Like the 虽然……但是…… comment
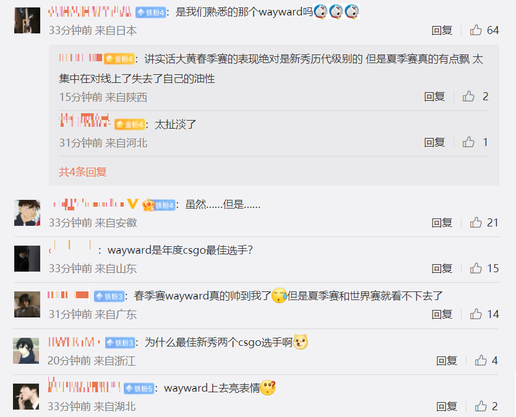 coord(476,223)
